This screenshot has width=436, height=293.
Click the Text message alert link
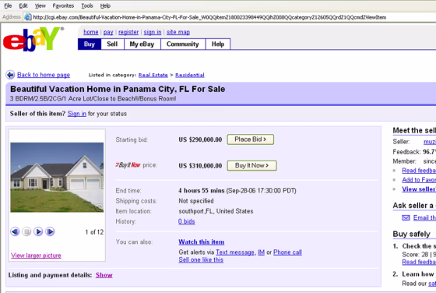tap(235, 252)
